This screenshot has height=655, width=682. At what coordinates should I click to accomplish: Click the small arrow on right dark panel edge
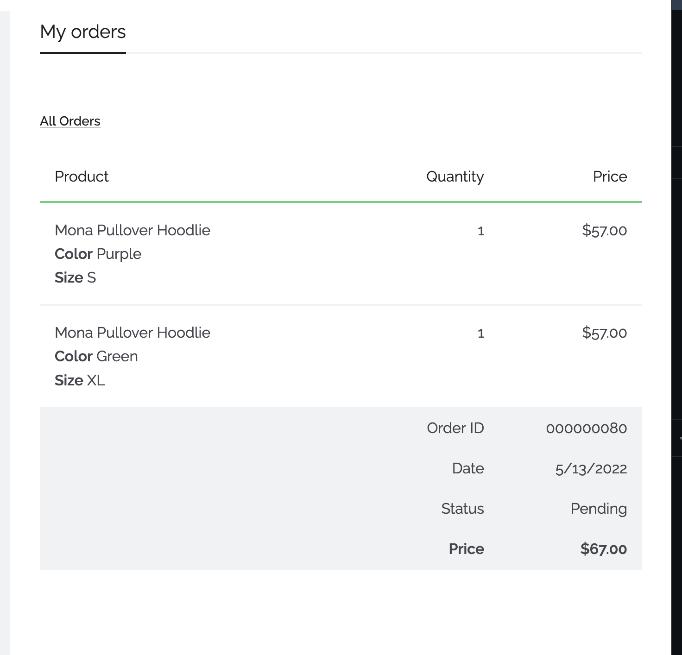[x=680, y=438]
